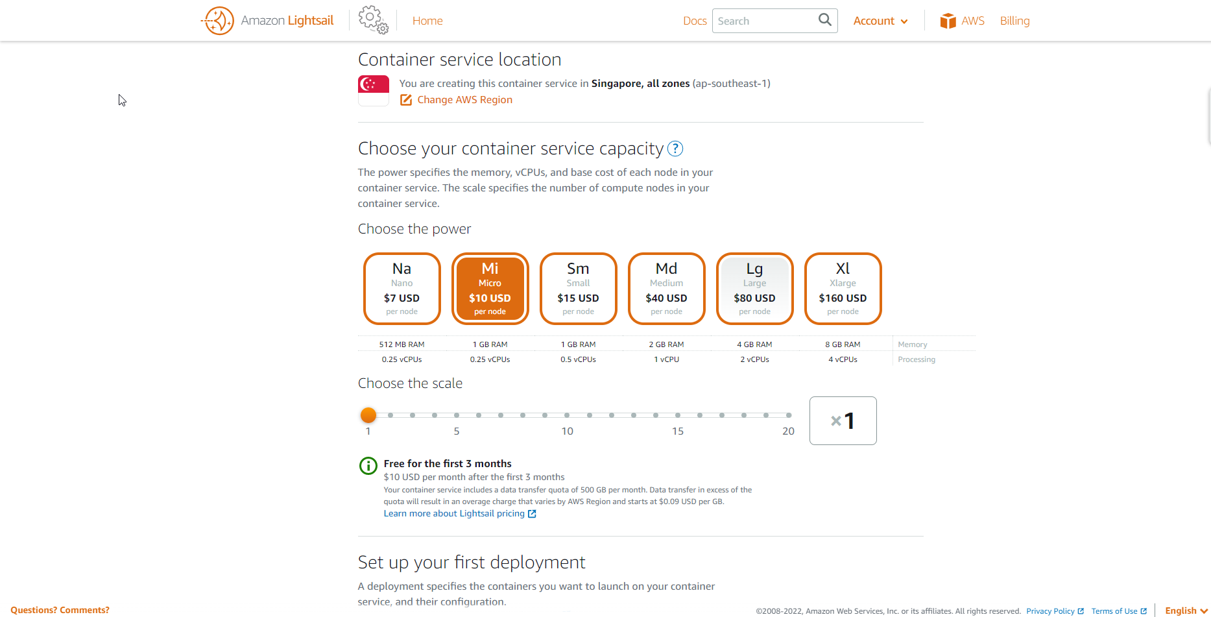Image resolution: width=1211 pixels, height=617 pixels.
Task: Click the page vertical scrollbar
Action: (1208, 117)
